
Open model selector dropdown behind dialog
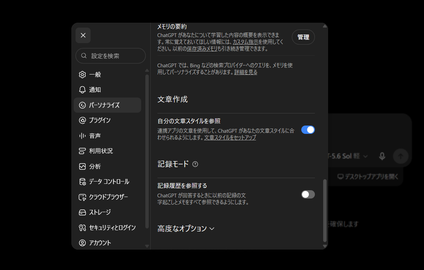(348, 156)
